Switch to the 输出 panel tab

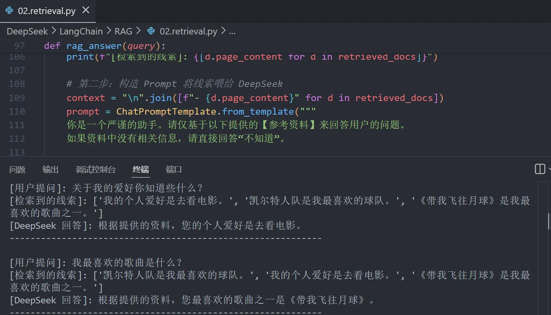51,170
